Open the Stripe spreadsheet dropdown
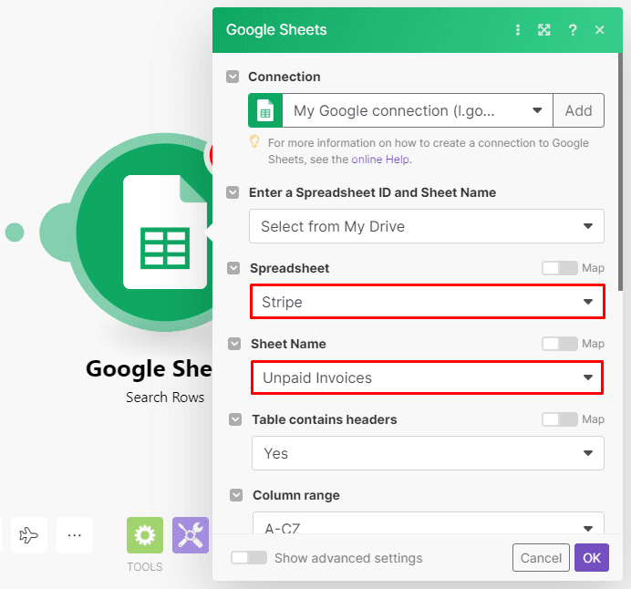631x589 pixels. click(427, 302)
